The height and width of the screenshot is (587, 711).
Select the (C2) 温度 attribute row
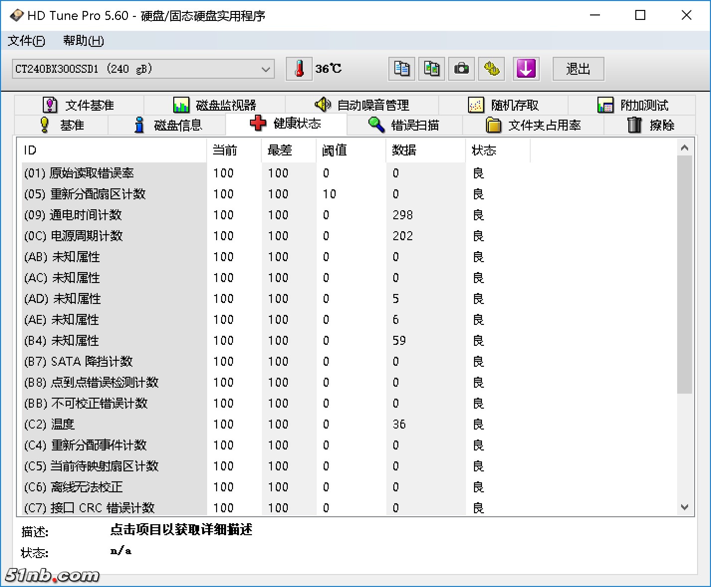pos(115,424)
